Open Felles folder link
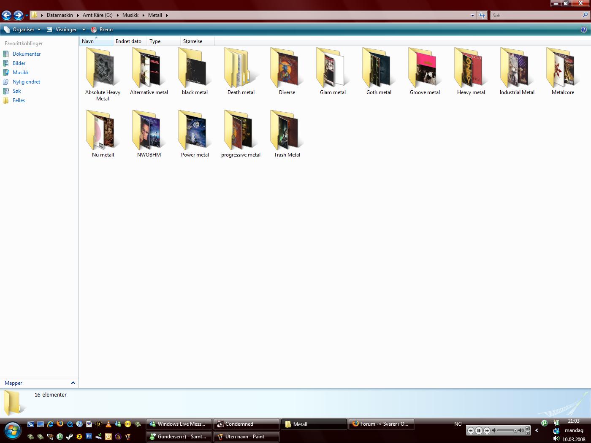Screen dimensions: 591x443 tap(19, 100)
